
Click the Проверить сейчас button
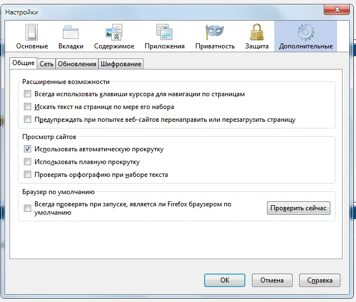299,209
